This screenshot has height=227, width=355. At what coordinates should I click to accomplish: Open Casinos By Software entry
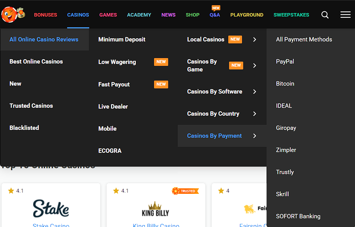click(x=215, y=92)
